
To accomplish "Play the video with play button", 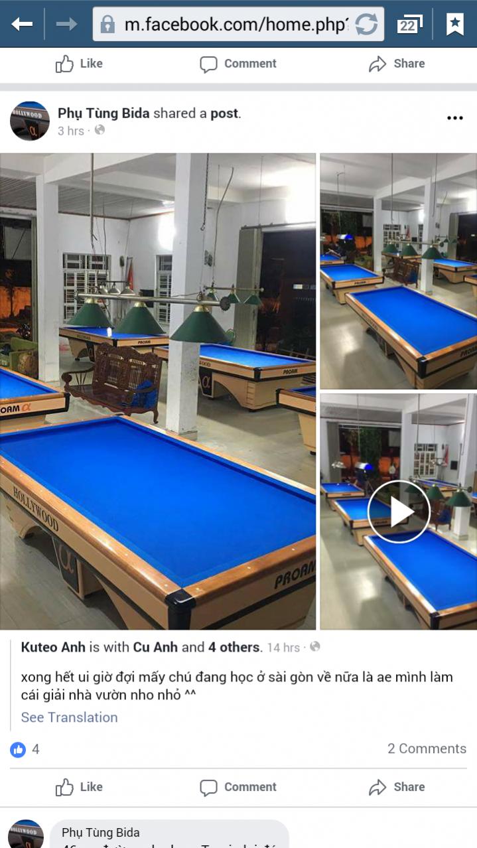I will [399, 512].
